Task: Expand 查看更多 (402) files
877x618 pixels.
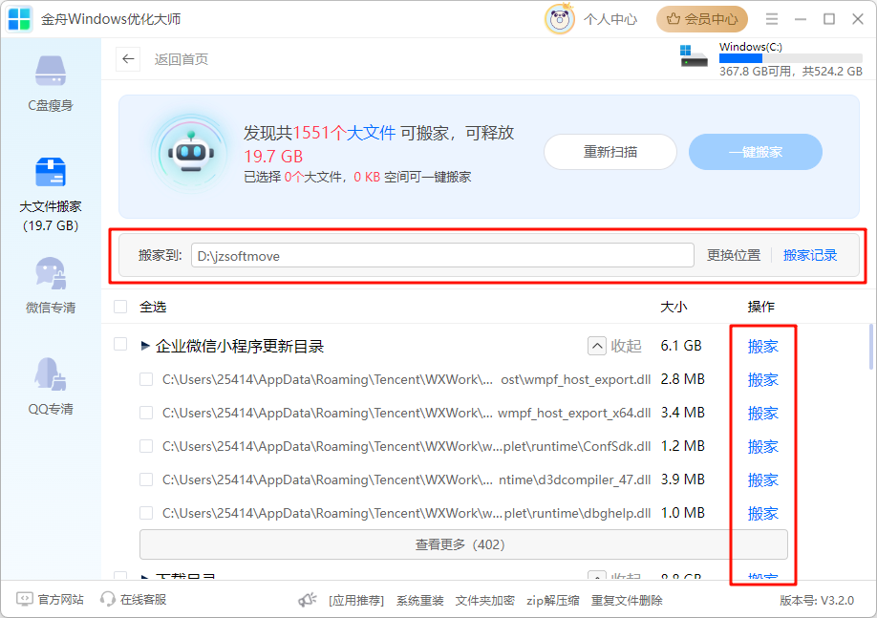Action: pyautogui.click(x=463, y=544)
